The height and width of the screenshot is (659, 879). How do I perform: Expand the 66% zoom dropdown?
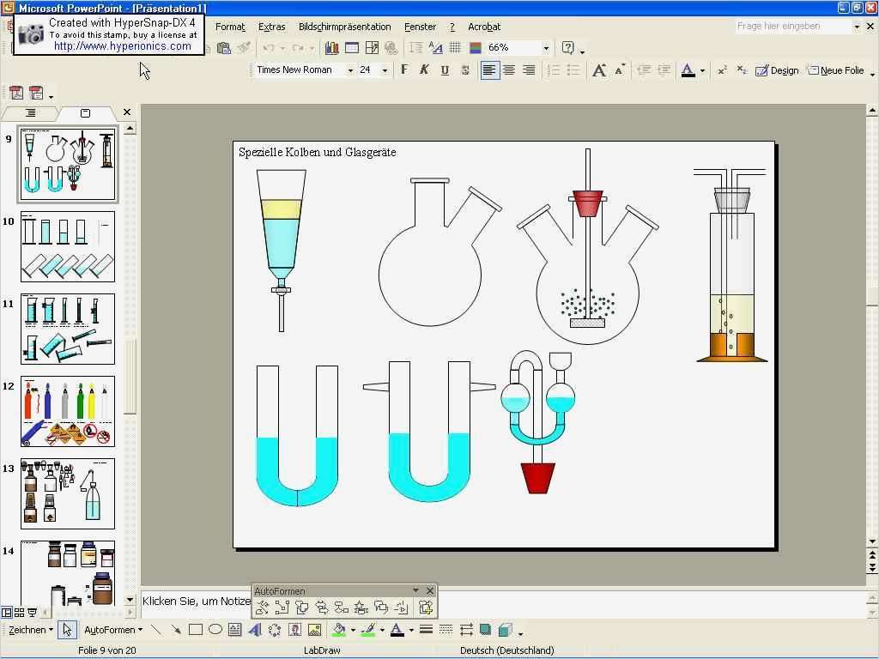click(x=546, y=48)
